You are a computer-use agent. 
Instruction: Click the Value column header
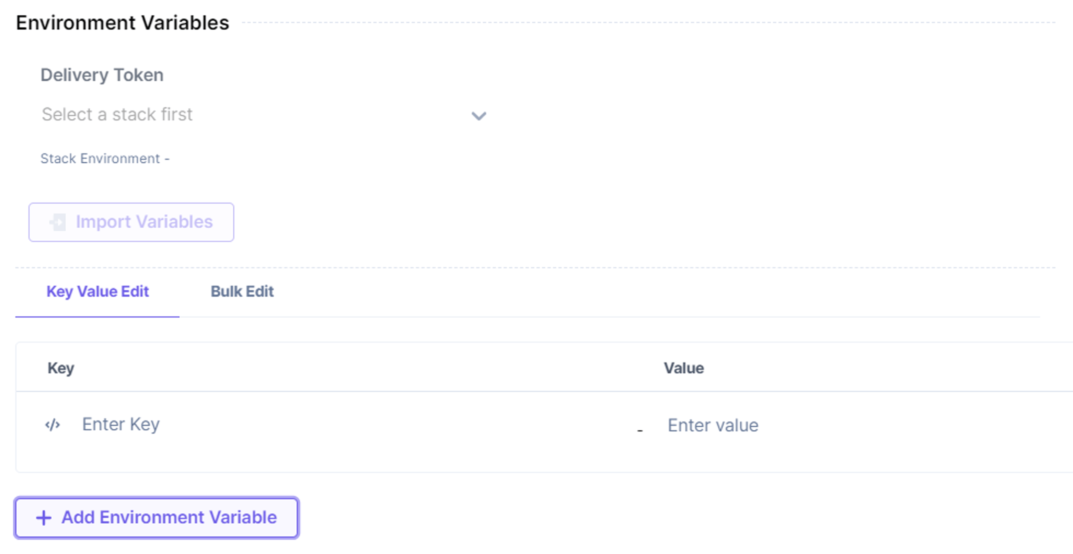(x=683, y=368)
